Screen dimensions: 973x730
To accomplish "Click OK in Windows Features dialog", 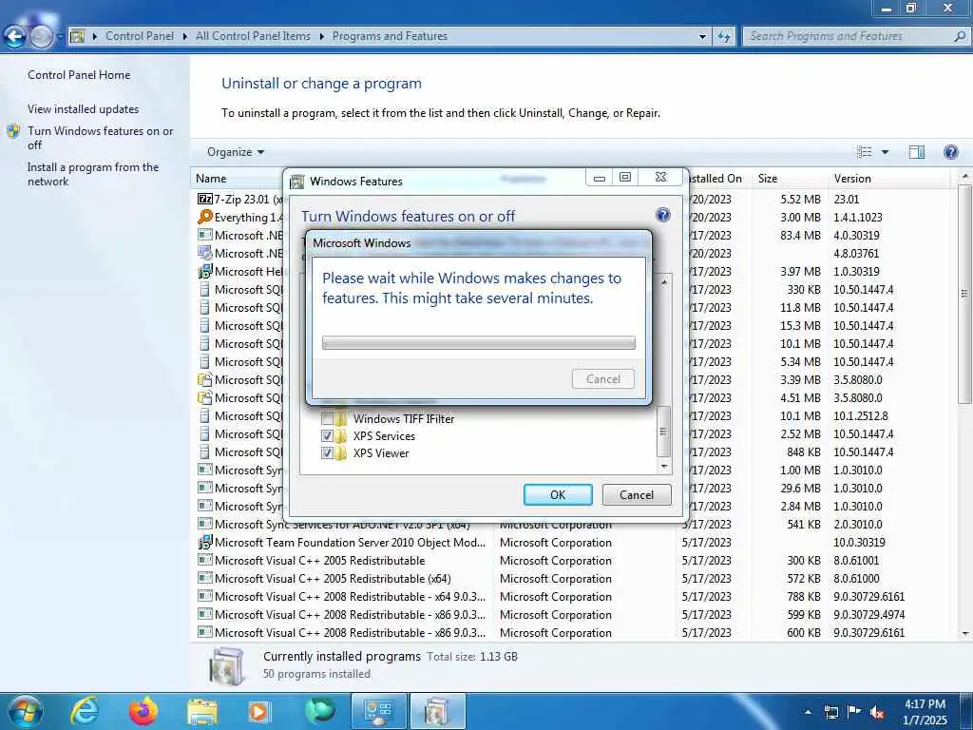I will pos(558,494).
